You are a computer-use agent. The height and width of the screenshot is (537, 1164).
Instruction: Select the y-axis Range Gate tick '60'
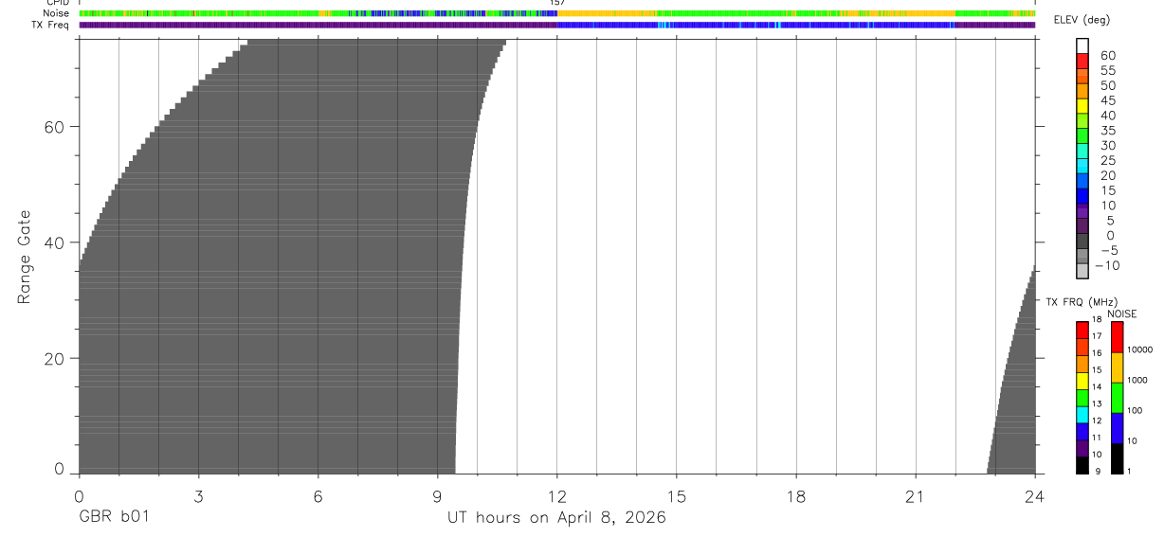tap(55, 127)
